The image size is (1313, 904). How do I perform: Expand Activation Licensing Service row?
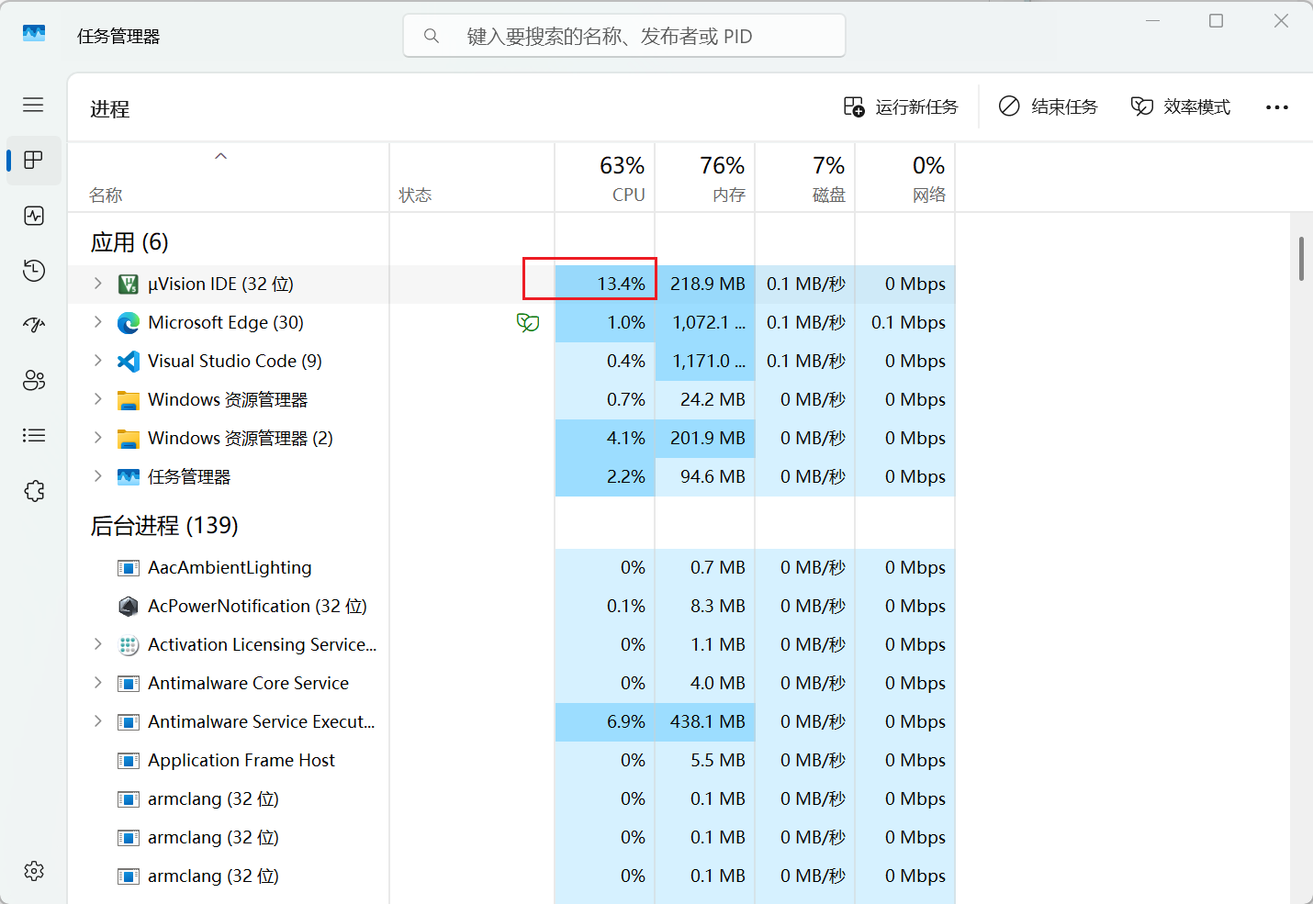(x=97, y=644)
